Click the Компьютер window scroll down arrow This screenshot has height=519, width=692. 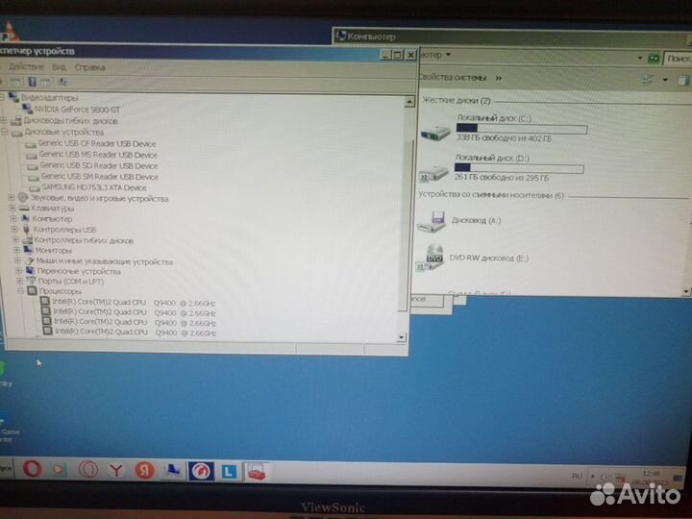pos(686,291)
